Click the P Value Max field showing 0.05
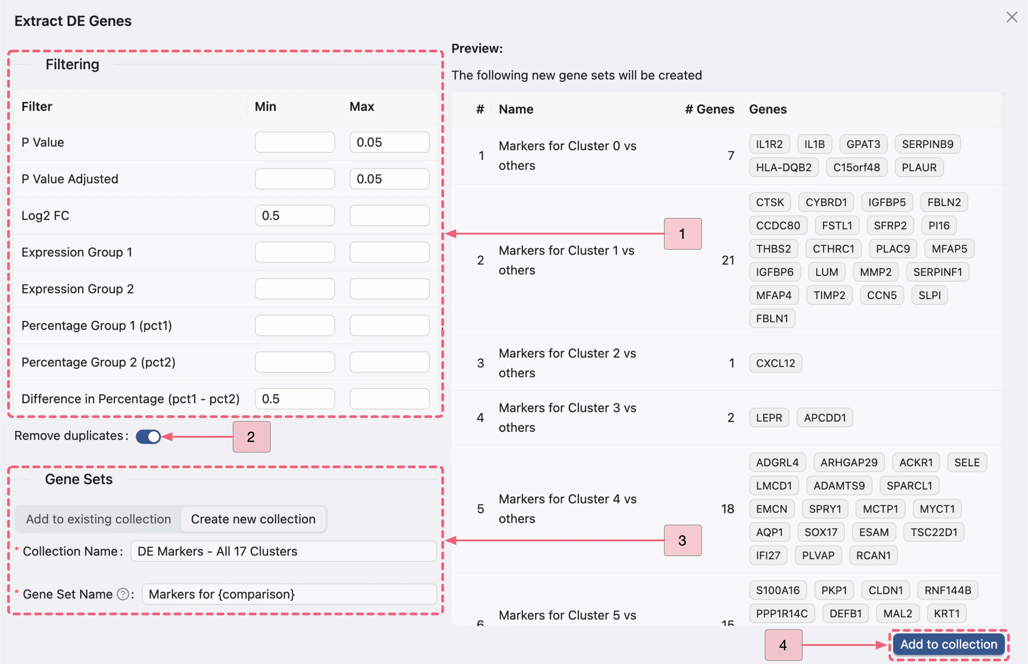The height and width of the screenshot is (664, 1028). pyautogui.click(x=389, y=142)
